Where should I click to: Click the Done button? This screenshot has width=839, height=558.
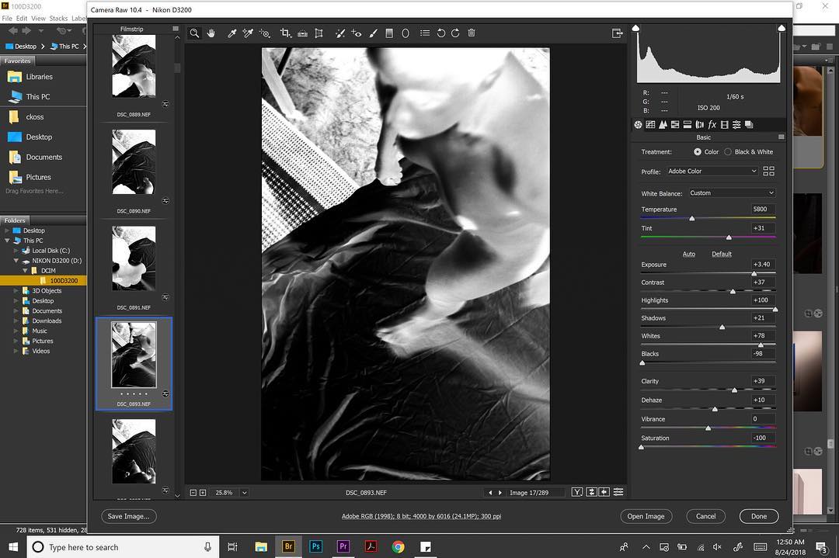(759, 516)
